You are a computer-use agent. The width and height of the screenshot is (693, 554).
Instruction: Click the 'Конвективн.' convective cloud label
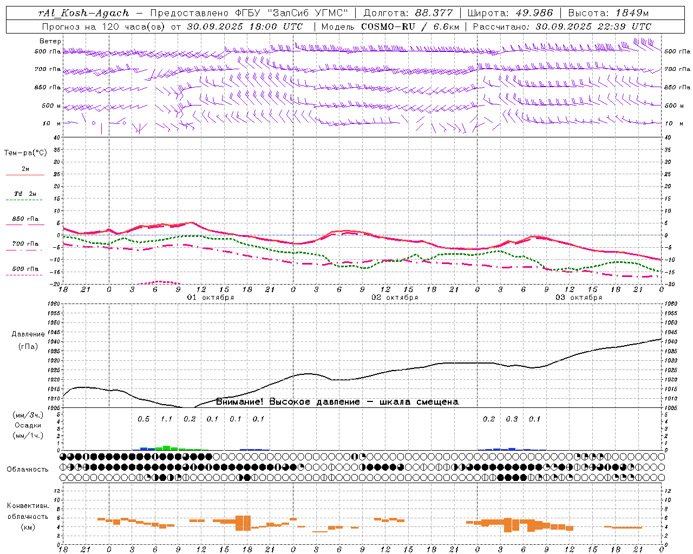[28, 506]
